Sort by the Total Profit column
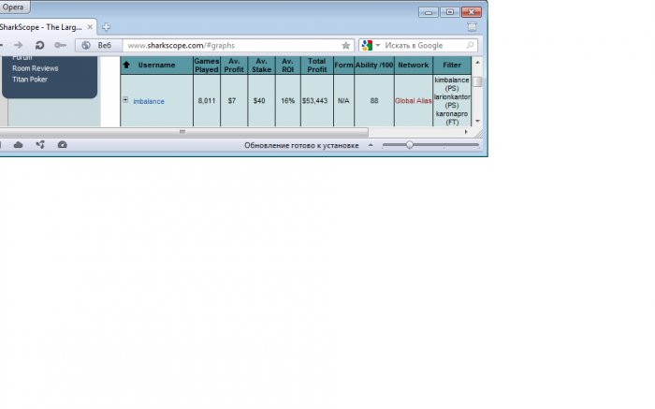The image size is (655, 409). [316, 66]
